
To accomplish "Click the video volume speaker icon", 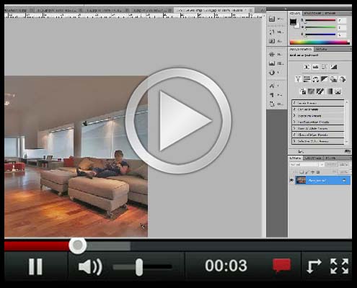I will (90, 266).
